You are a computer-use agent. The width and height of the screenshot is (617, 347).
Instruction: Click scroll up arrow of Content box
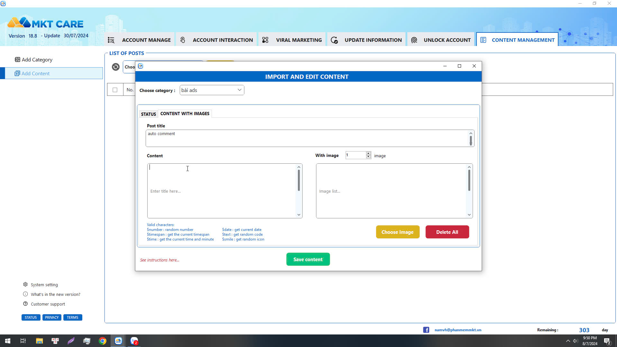tap(299, 167)
